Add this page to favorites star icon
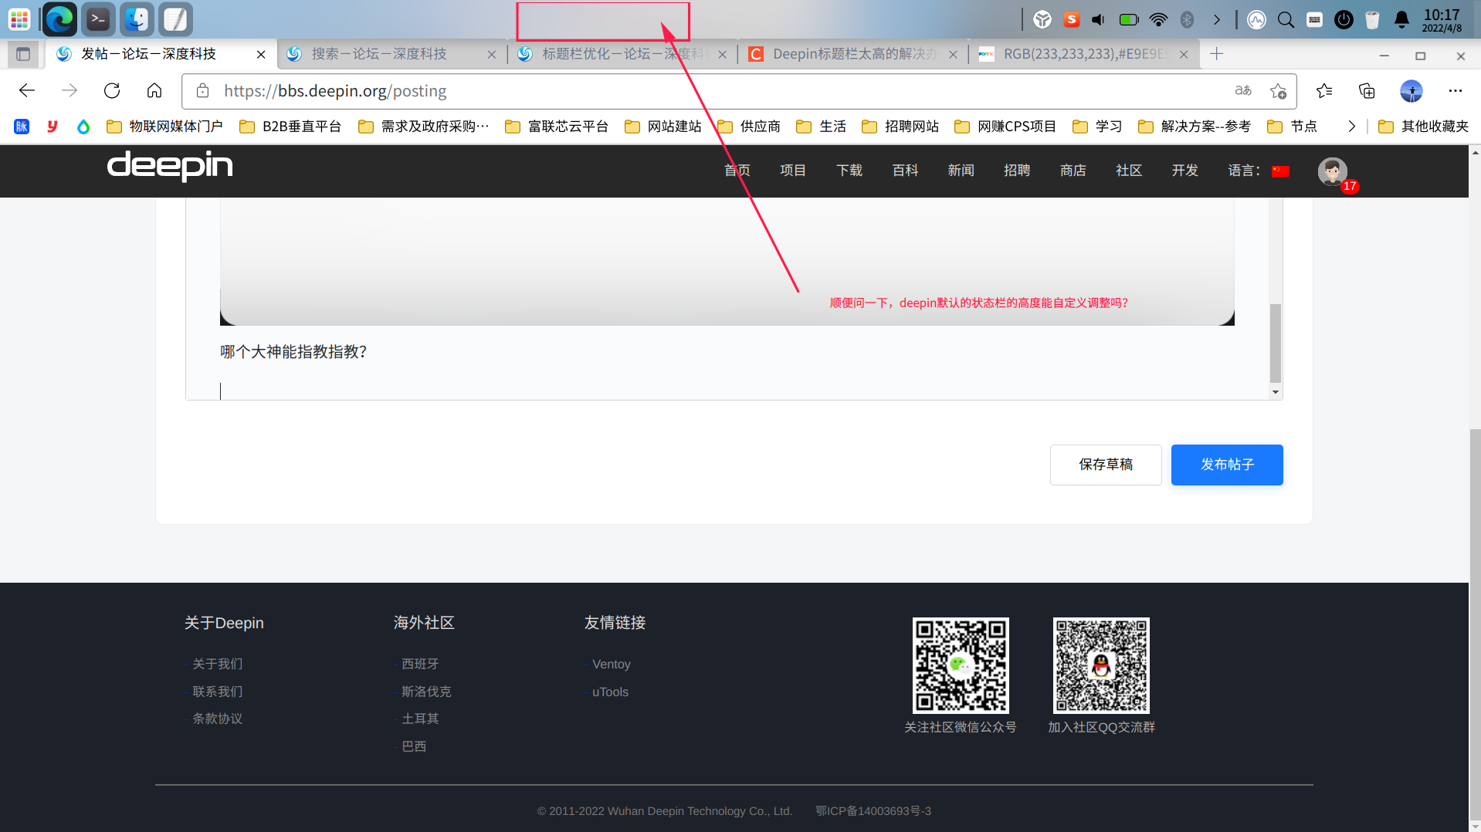1481x832 pixels. click(x=1278, y=91)
